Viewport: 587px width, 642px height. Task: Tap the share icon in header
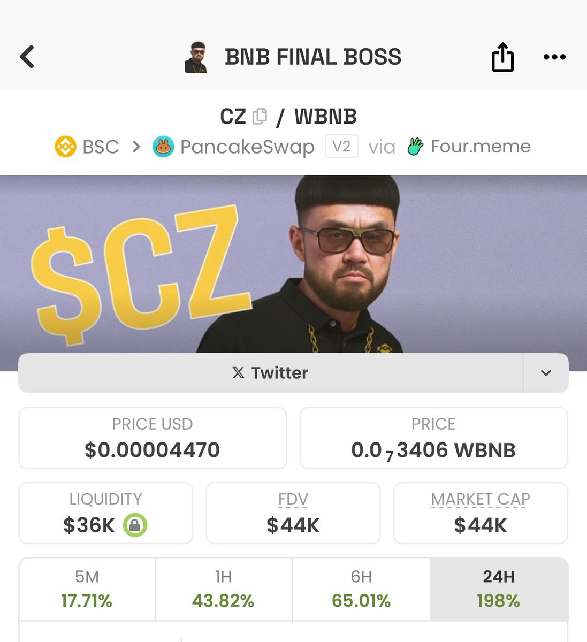[x=502, y=57]
